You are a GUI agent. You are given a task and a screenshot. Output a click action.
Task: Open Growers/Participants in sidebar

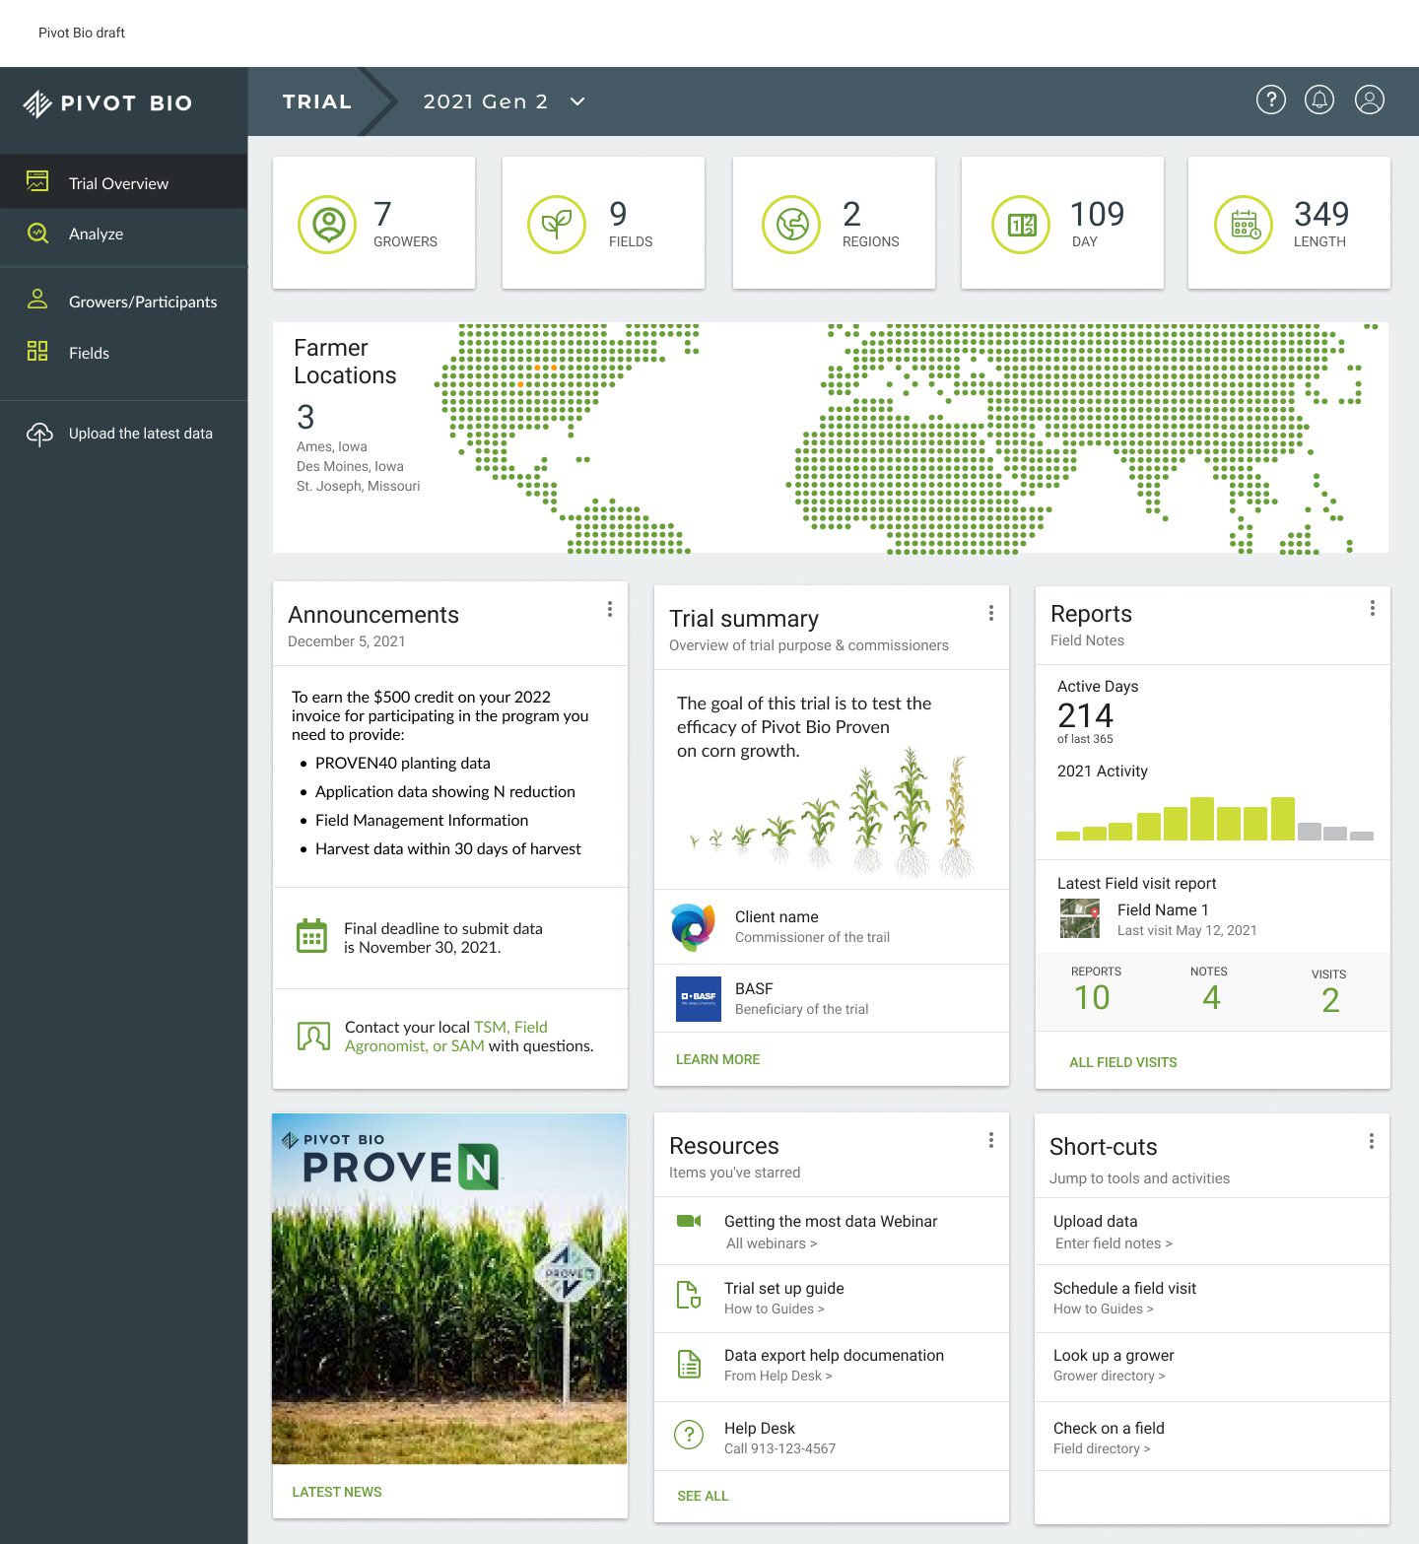pos(123,302)
